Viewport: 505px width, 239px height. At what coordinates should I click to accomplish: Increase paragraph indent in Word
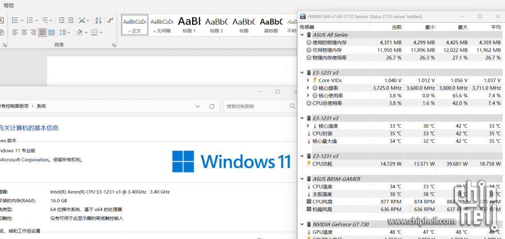click(x=71, y=20)
